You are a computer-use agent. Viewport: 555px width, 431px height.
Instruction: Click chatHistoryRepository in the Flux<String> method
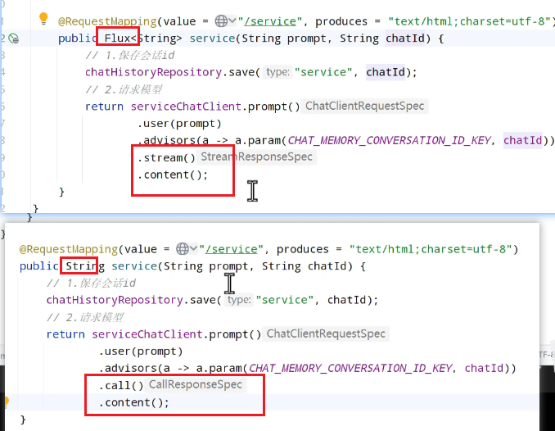pos(153,72)
